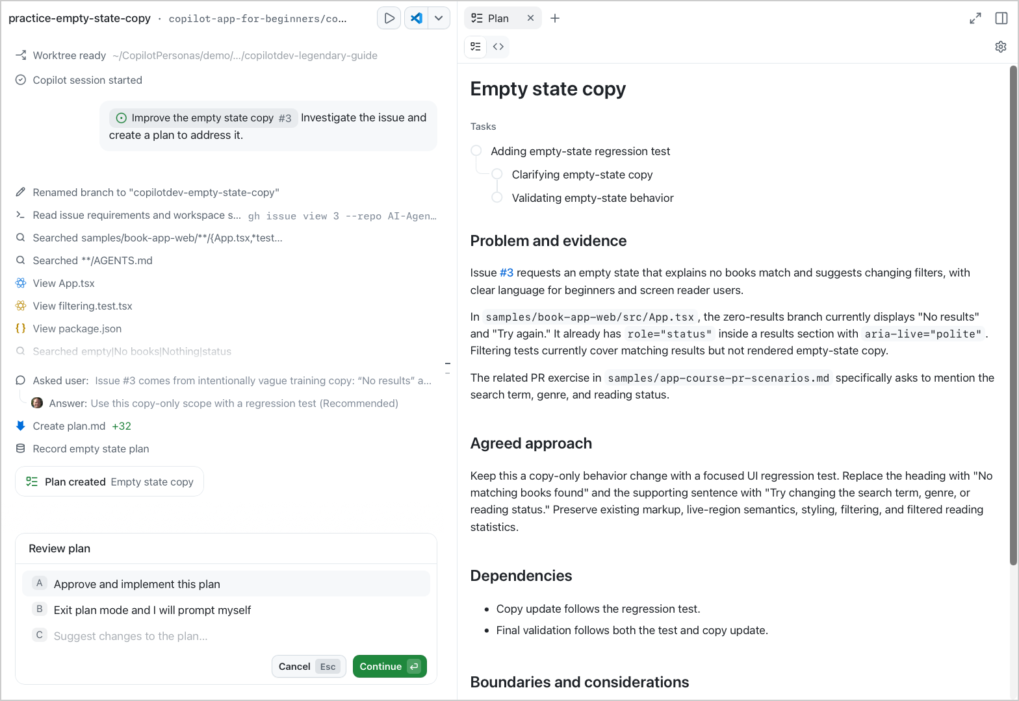Open issue #3 link in plan
Viewport: 1019px width, 701px height.
[506, 273]
